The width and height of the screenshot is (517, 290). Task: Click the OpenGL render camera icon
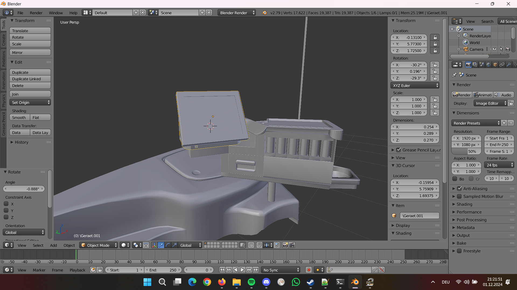tap(285, 245)
